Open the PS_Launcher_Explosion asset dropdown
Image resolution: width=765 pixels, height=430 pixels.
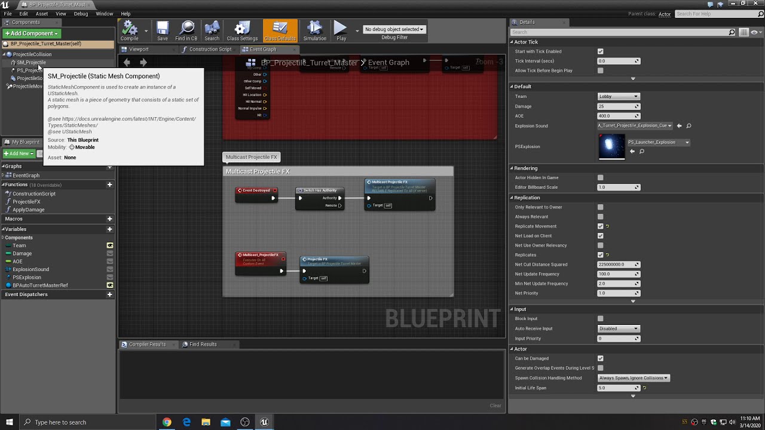coord(659,142)
